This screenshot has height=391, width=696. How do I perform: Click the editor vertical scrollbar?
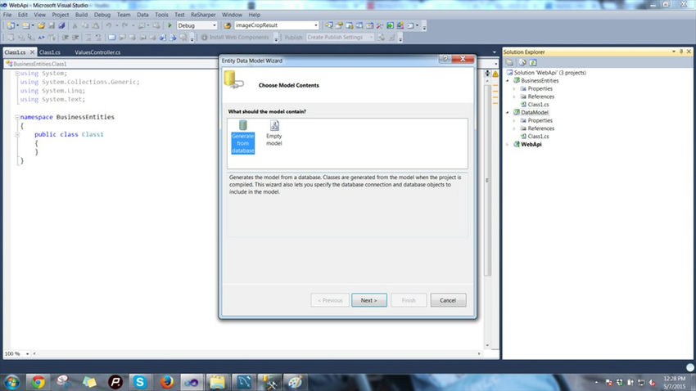pyautogui.click(x=487, y=182)
